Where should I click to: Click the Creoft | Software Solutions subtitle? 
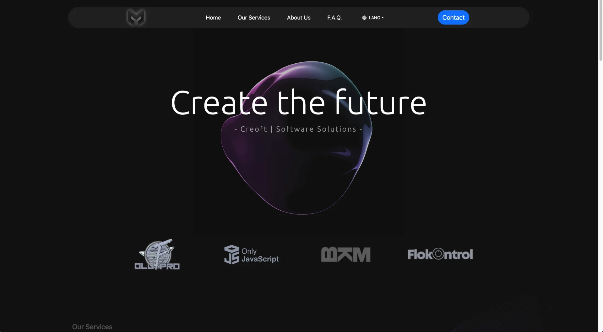pos(298,129)
